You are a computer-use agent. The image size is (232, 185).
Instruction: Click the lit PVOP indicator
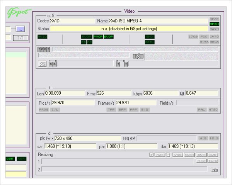click(98, 37)
